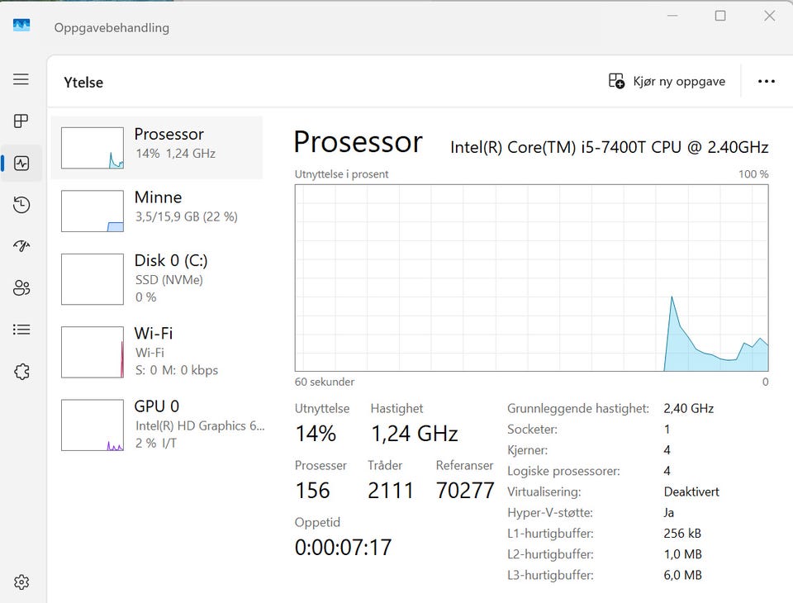Open Settings gear at bottom of sidebar
The width and height of the screenshot is (793, 603).
click(21, 582)
